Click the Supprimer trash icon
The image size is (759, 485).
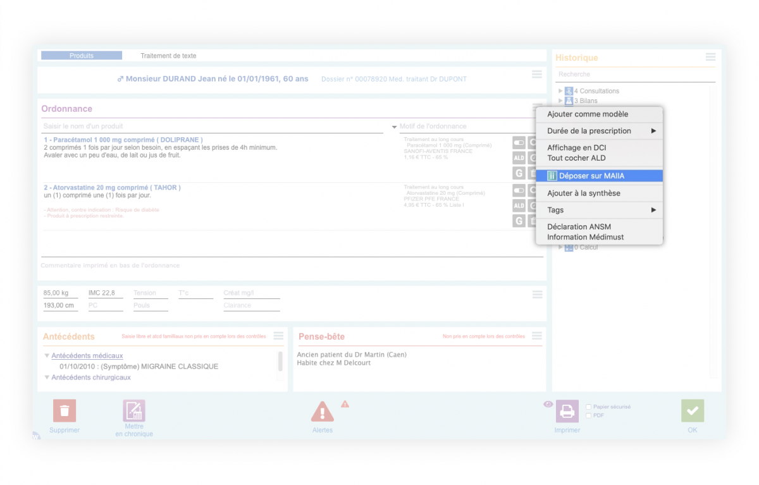point(65,411)
